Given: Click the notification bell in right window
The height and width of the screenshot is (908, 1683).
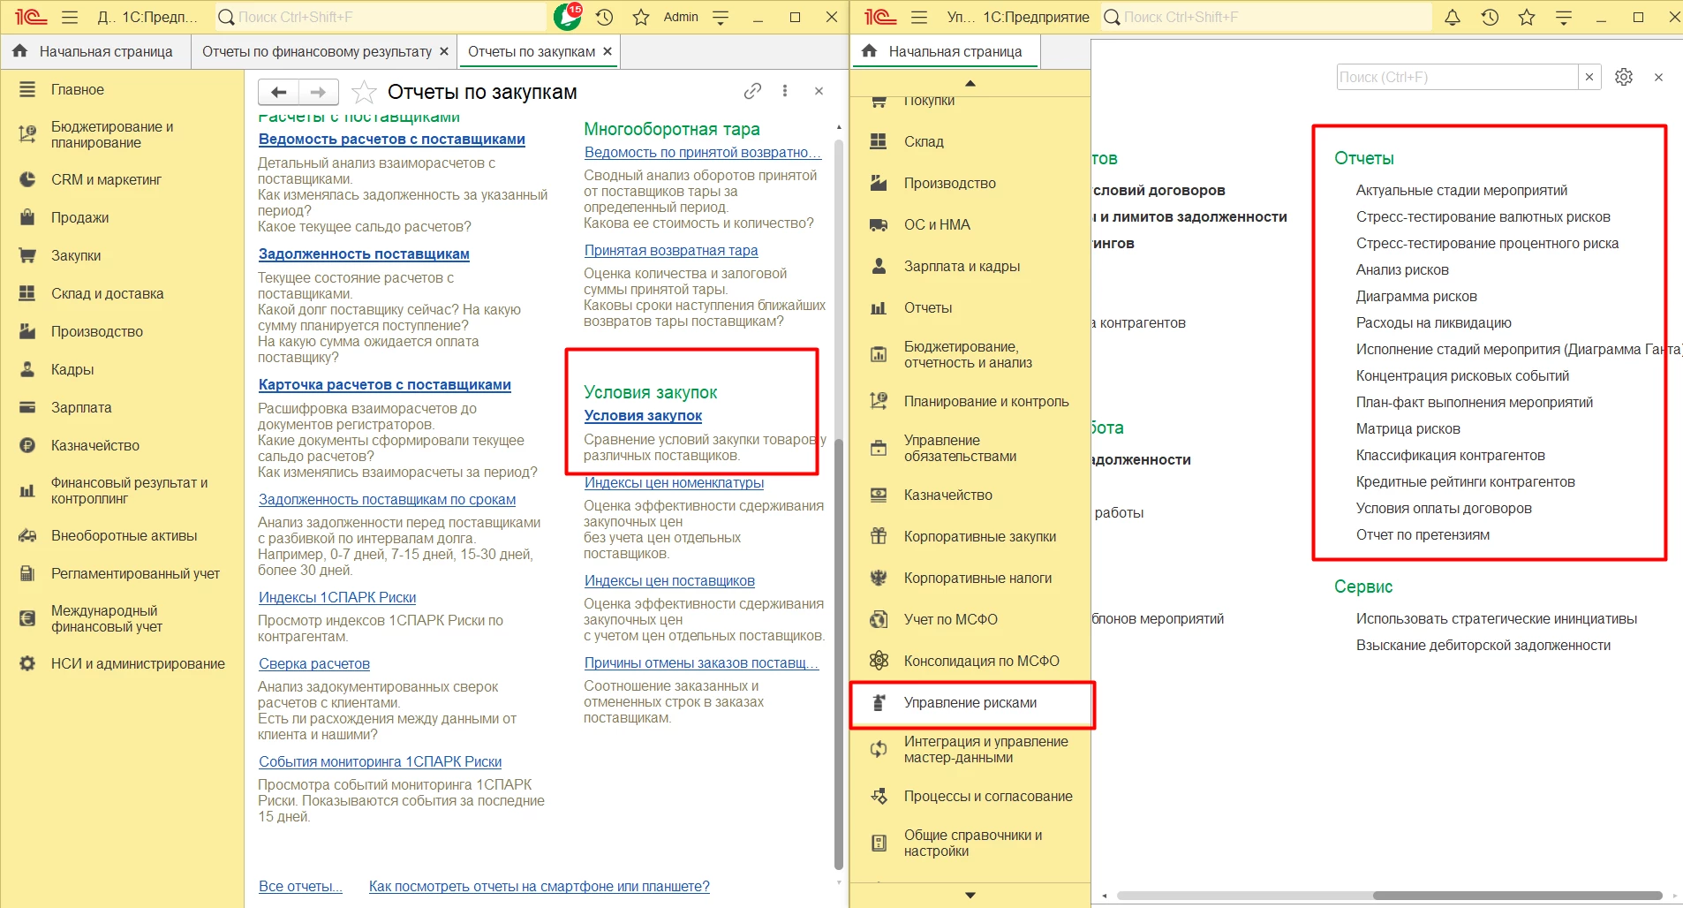Looking at the screenshot, I should coord(1453,17).
